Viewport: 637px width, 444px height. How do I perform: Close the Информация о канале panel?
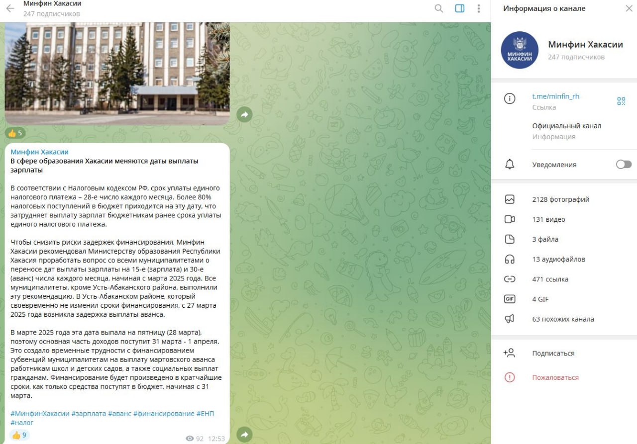click(x=628, y=8)
